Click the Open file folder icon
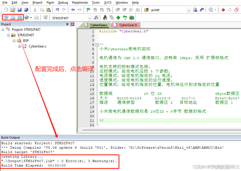 click(x=13, y=10)
